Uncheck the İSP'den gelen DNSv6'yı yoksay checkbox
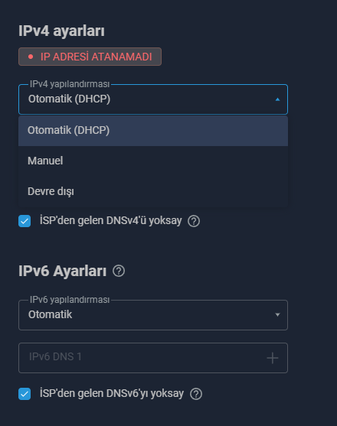The width and height of the screenshot is (337, 426). (25, 394)
